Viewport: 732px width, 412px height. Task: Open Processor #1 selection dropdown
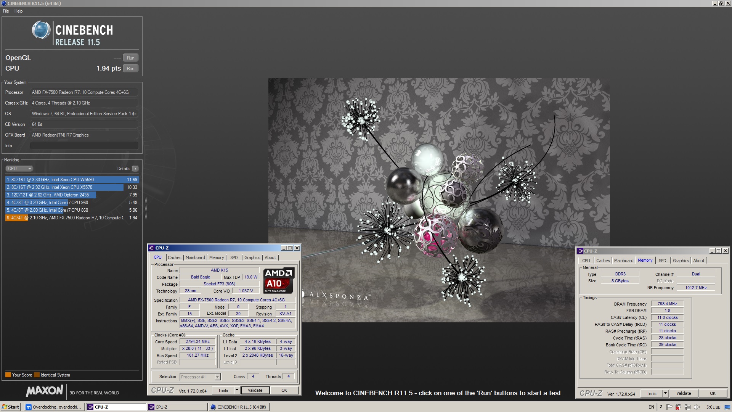coord(200,377)
